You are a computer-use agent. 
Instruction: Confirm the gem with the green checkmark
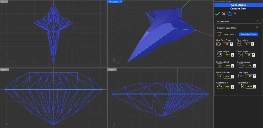(218, 14)
